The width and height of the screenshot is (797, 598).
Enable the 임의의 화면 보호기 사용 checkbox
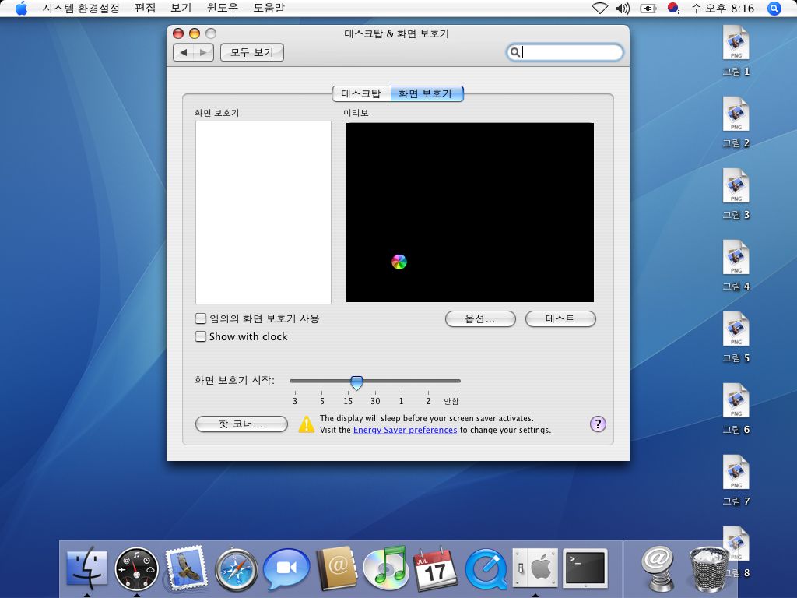(201, 318)
